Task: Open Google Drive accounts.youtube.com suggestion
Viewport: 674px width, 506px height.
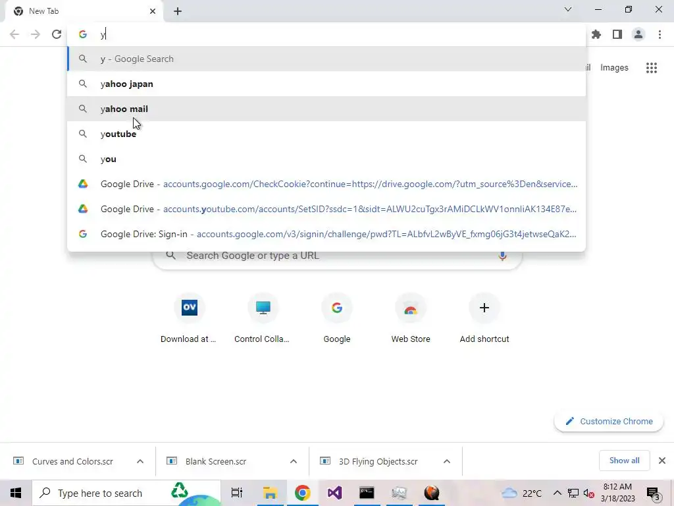Action: click(x=326, y=209)
